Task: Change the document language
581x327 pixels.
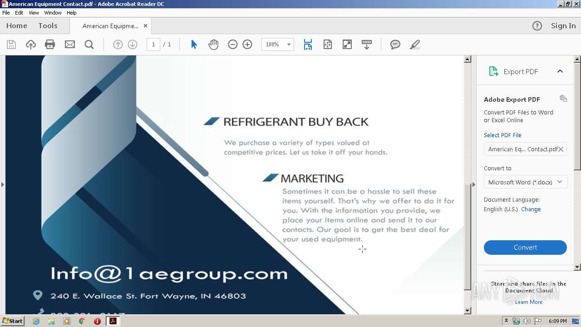Action: click(x=531, y=209)
